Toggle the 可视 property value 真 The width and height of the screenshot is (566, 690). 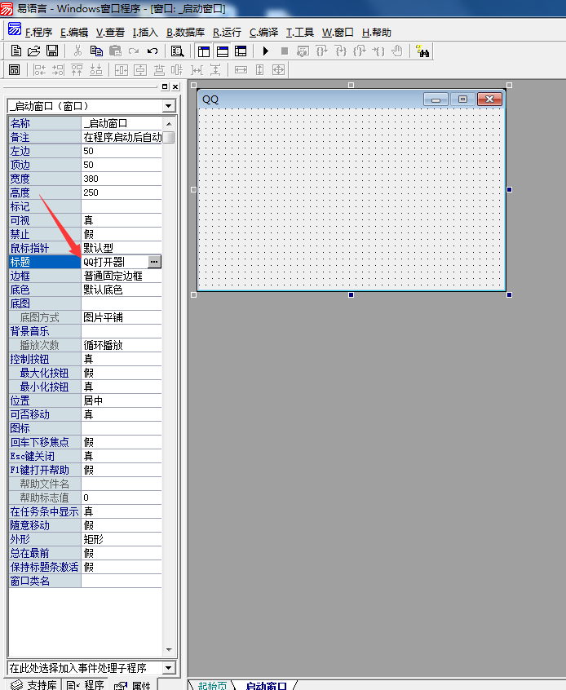pyautogui.click(x=122, y=220)
